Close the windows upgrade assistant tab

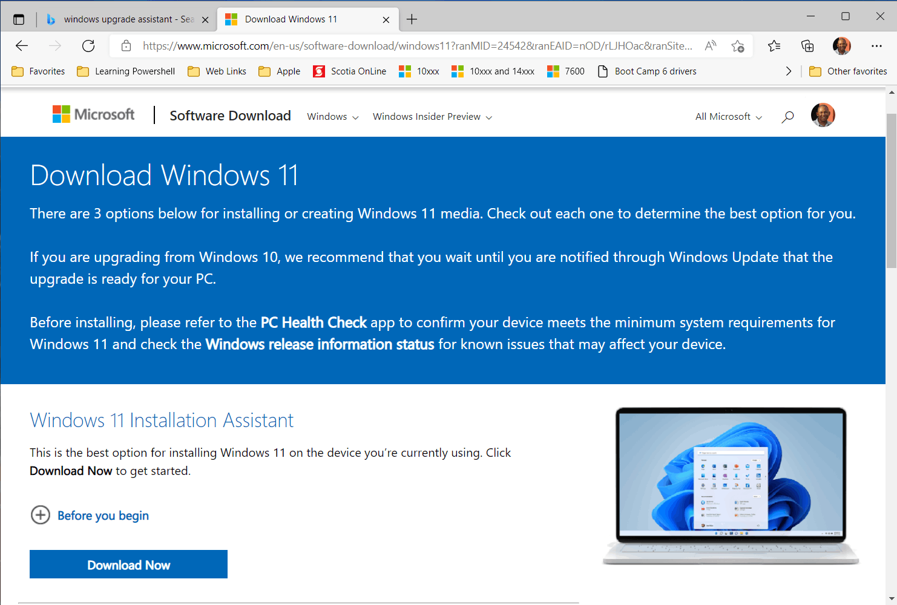click(x=205, y=20)
